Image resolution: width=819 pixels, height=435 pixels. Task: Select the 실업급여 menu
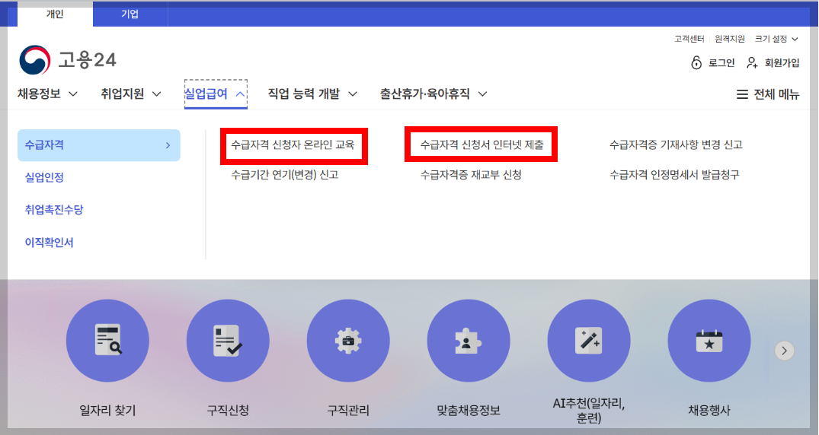click(206, 94)
